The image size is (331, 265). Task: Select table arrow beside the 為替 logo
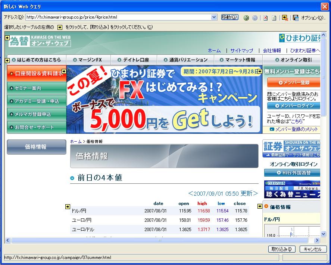click(7, 38)
